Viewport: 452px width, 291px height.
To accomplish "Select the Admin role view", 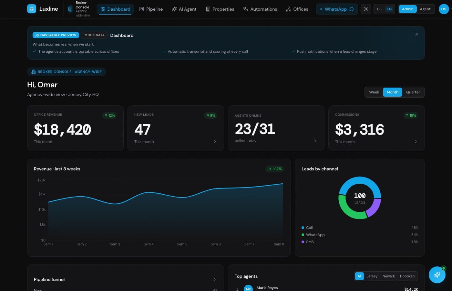I will point(407,9).
